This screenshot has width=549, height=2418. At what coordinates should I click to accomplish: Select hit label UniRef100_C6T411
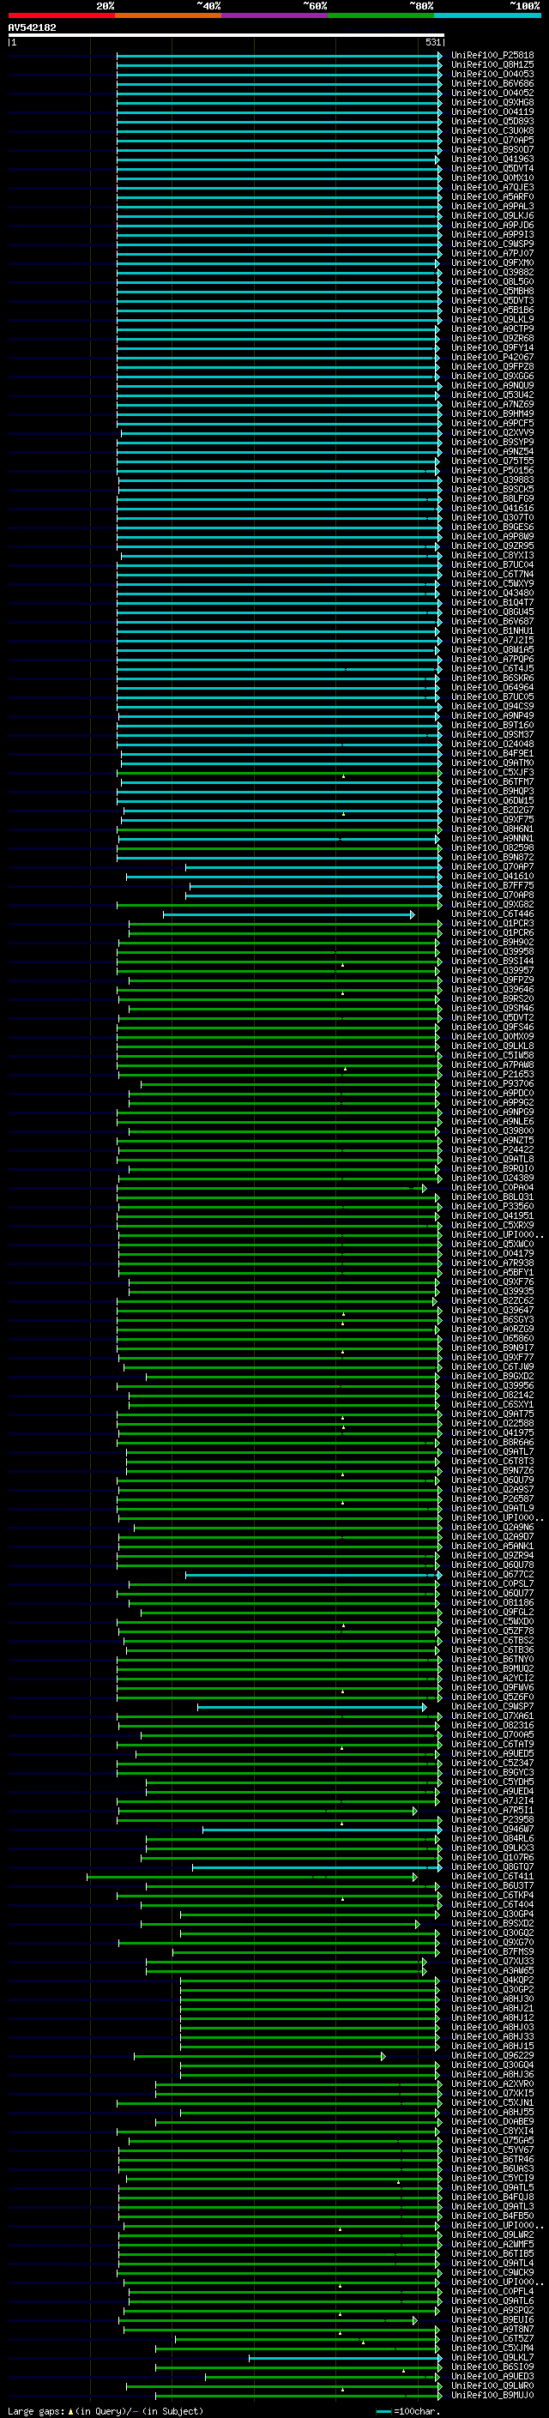click(492, 1878)
